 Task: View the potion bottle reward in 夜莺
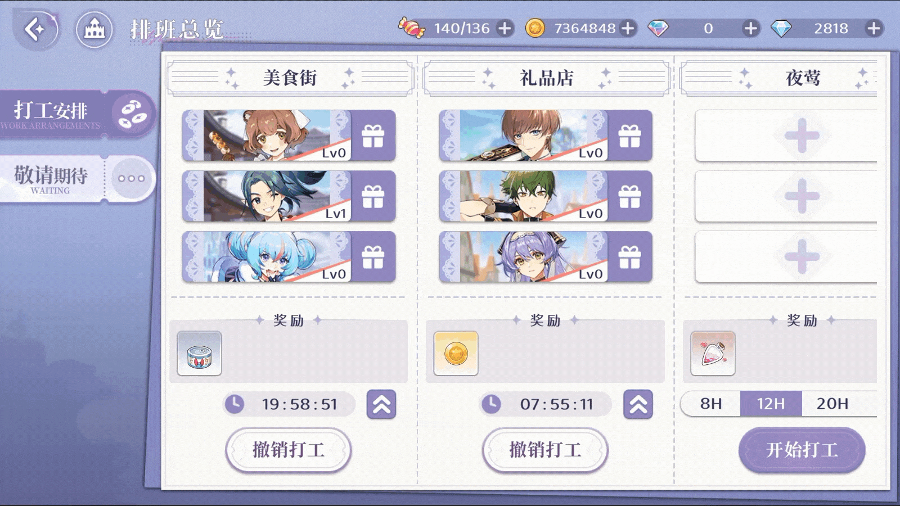713,354
